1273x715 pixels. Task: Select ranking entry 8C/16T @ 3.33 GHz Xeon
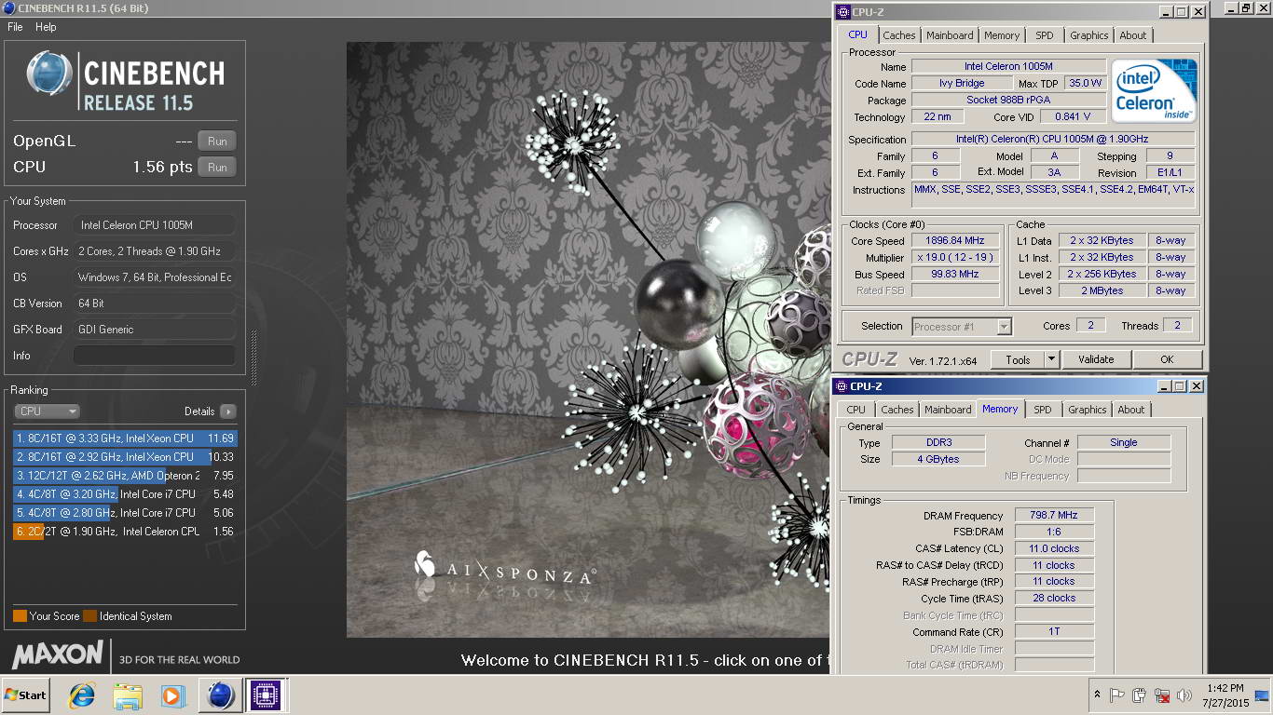(125, 438)
